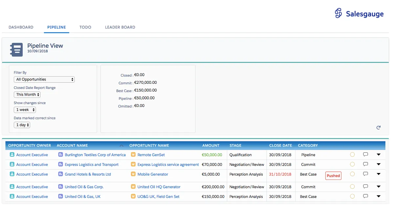This screenshot has height=209, width=394.
Task: Click the Pipeline View notebook icon
Action: (16, 50)
